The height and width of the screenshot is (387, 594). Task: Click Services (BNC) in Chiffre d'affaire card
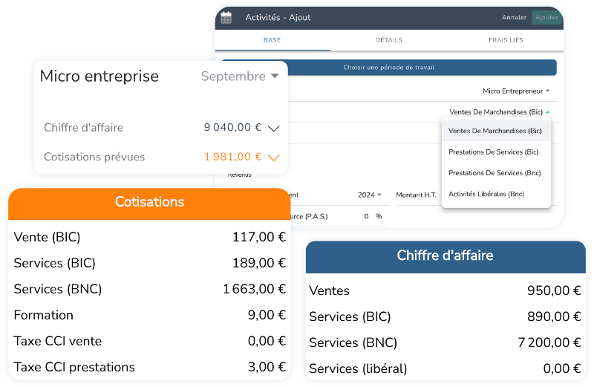pos(353,342)
